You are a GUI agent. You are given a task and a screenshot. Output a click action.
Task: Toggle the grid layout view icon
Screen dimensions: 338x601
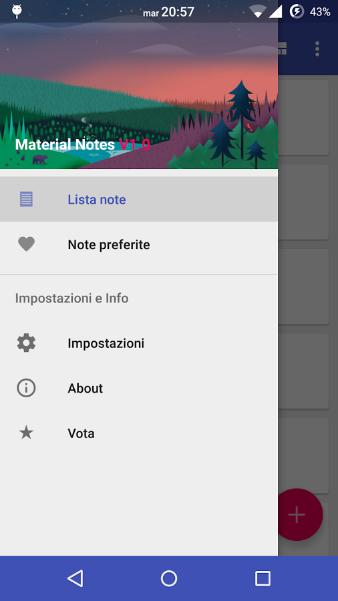click(x=283, y=49)
